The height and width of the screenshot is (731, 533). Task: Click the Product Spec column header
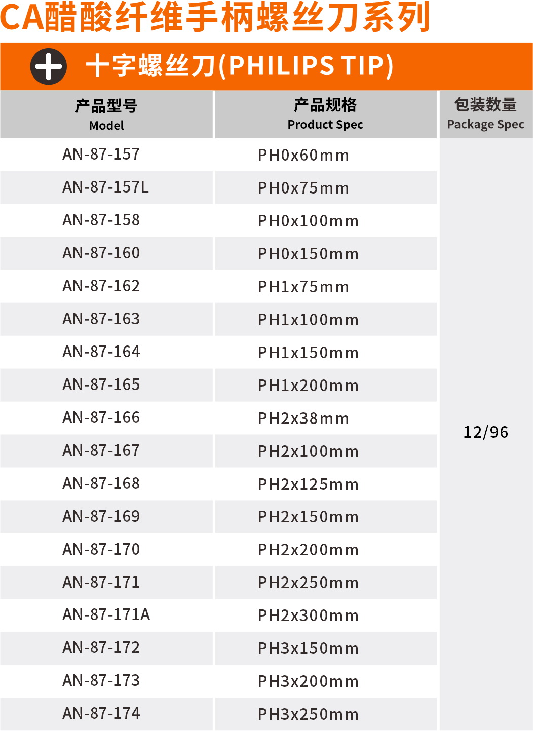tap(325, 114)
